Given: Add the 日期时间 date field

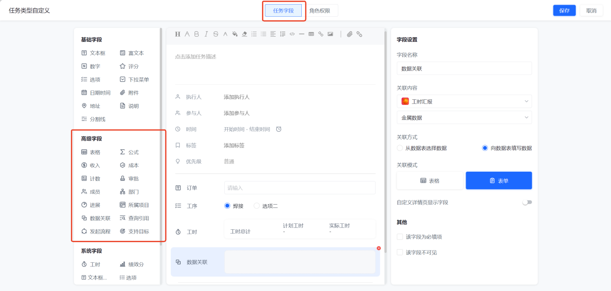Looking at the screenshot, I should 96,93.
